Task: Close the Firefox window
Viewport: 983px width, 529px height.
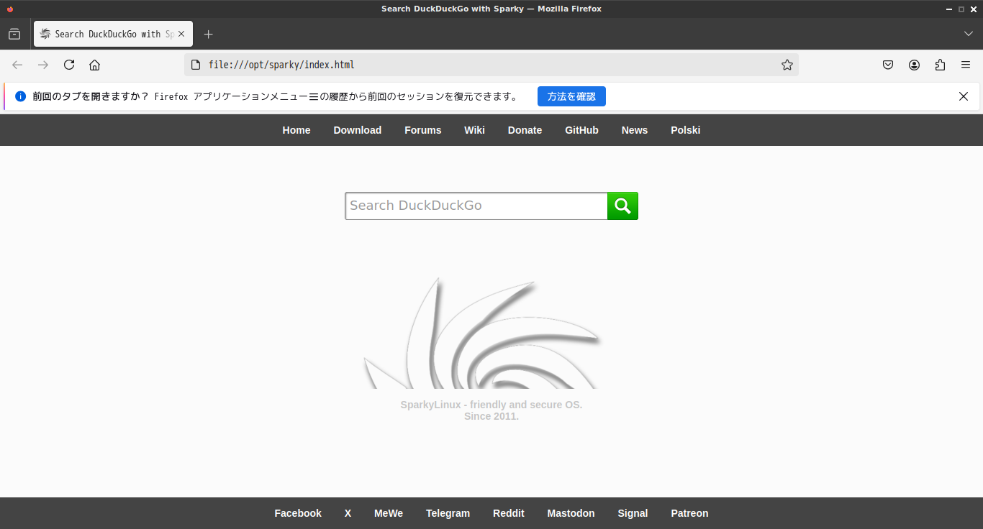Action: click(x=974, y=9)
